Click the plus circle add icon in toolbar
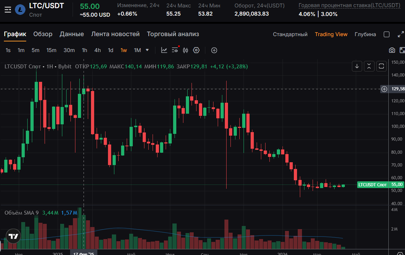Image resolution: width=405 pixels, height=255 pixels. (x=214, y=50)
